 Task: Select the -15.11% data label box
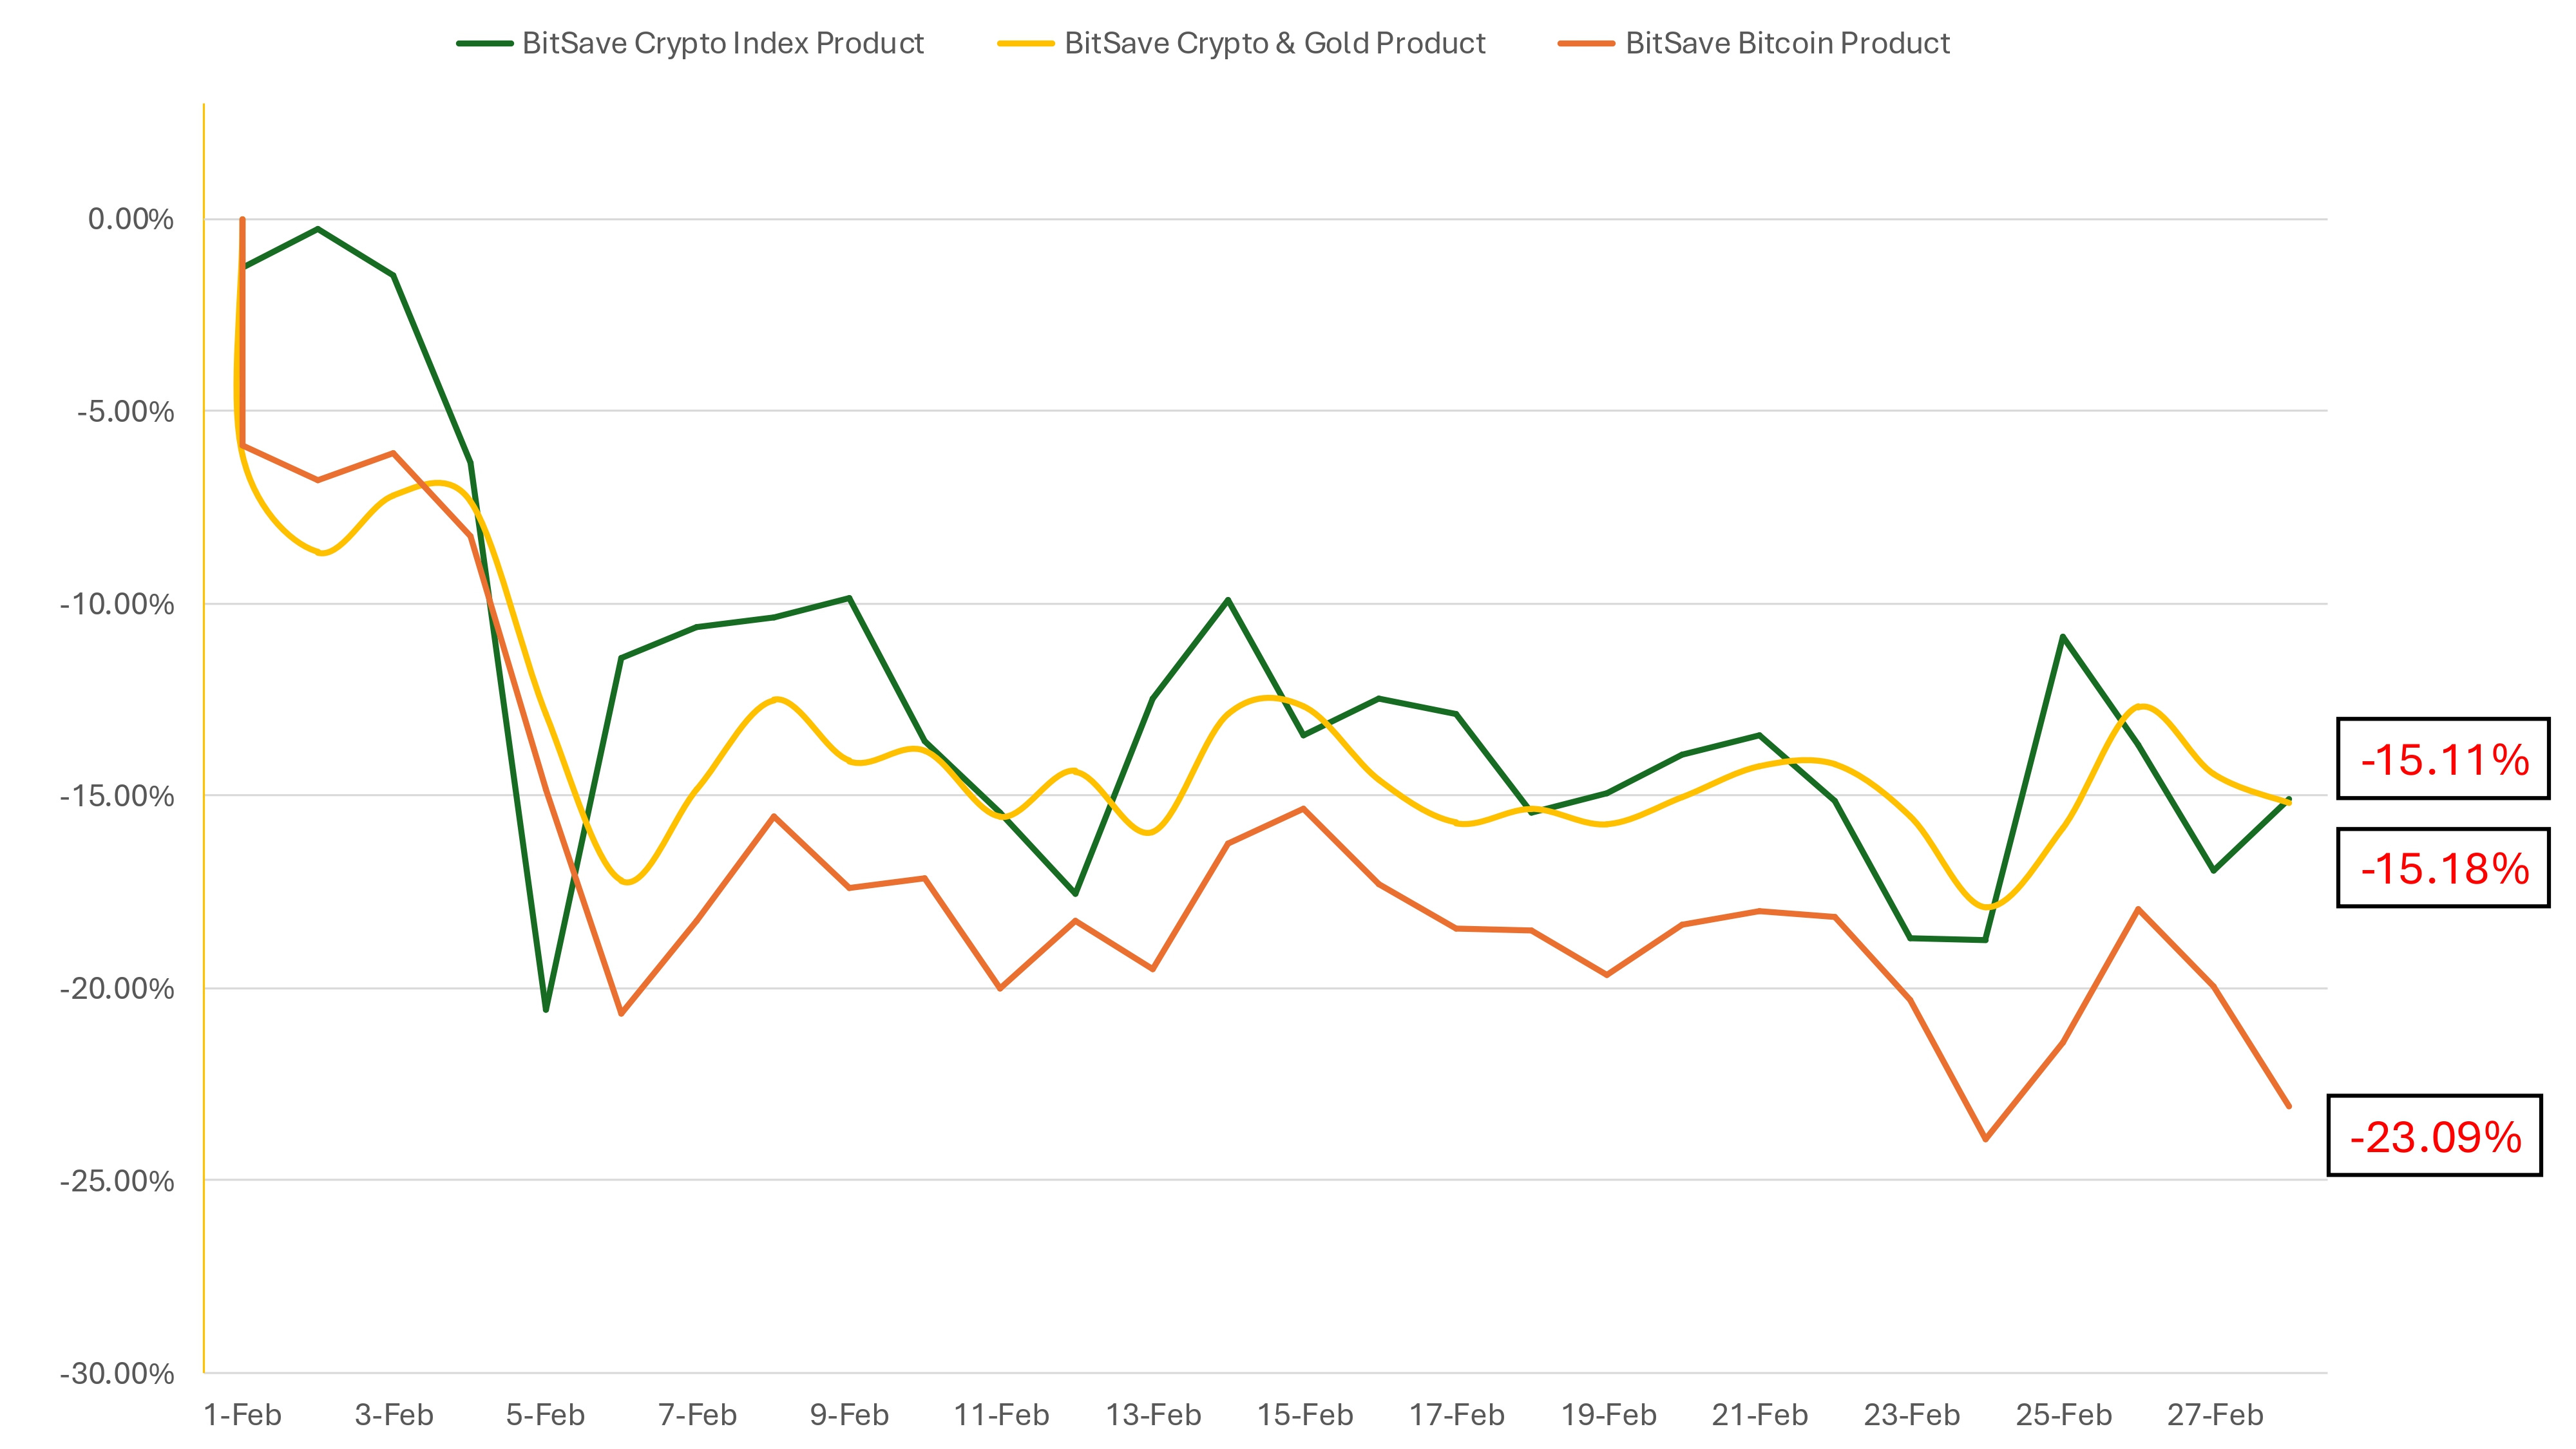tap(2443, 759)
